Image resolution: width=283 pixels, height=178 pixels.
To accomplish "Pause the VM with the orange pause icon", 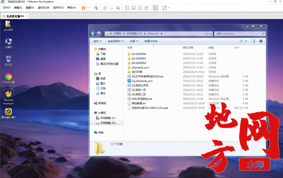I will coord(83,8).
